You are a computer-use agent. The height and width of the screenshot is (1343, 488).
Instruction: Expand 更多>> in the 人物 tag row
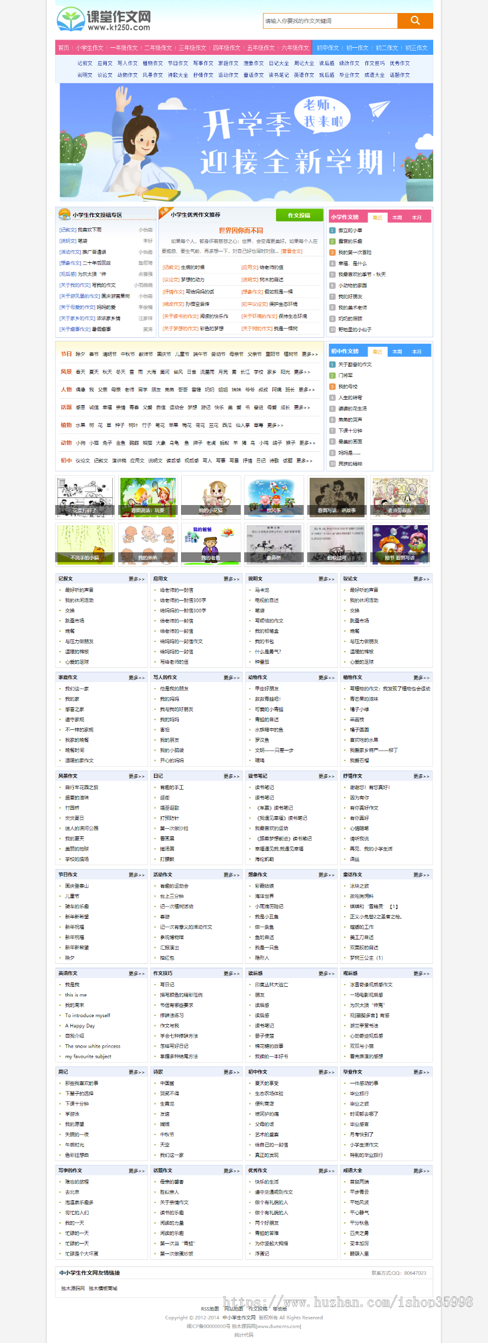pos(306,389)
